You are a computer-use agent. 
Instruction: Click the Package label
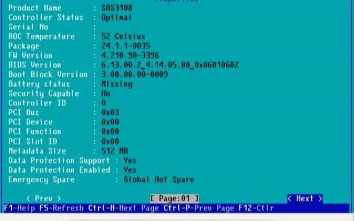[24, 46]
